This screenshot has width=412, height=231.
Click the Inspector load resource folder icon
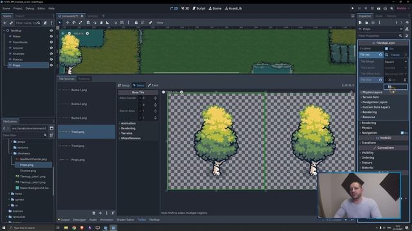(366, 22)
